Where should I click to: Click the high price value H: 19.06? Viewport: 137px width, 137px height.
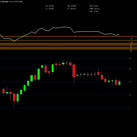coord(72,6)
